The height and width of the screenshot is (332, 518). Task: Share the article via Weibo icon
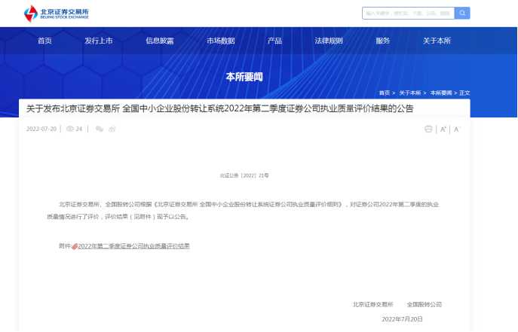[x=112, y=129]
